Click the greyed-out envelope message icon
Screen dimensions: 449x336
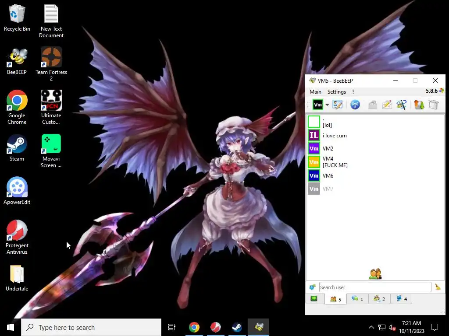(373, 105)
